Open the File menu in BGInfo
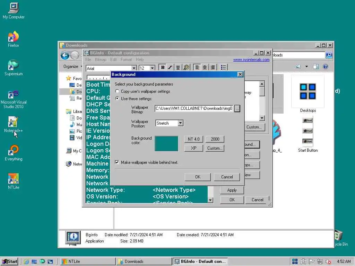Image resolution: width=355 pixels, height=266 pixels. click(88, 60)
